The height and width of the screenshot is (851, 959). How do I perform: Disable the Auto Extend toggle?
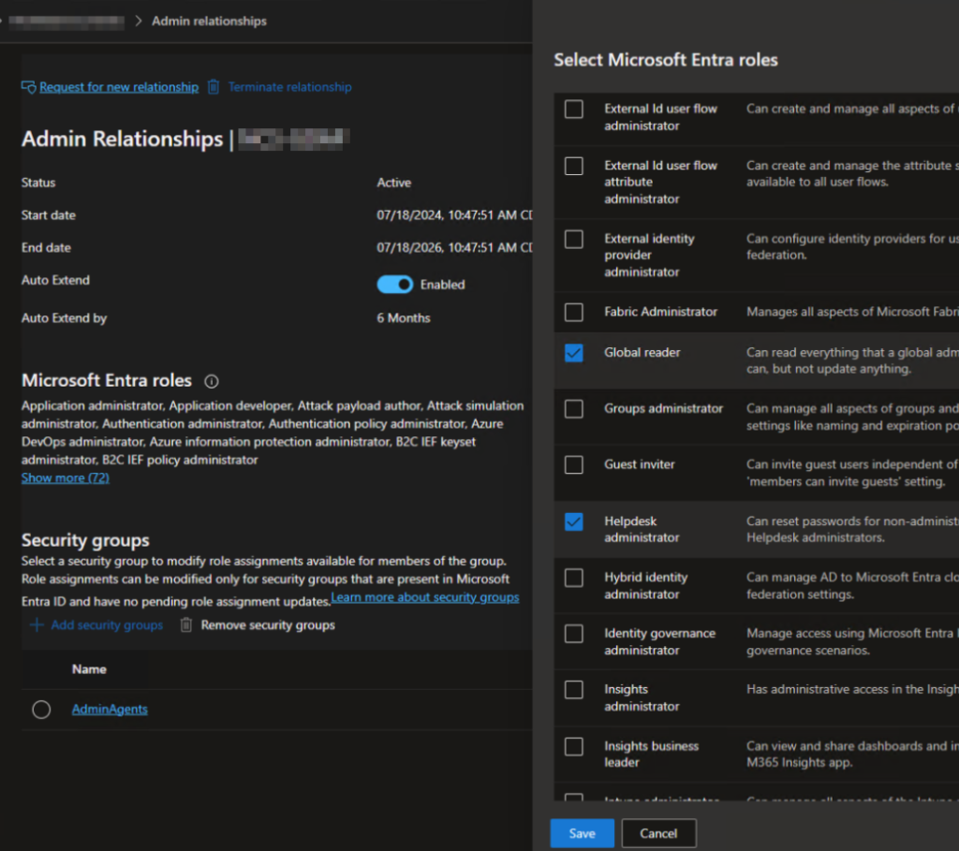tap(395, 285)
